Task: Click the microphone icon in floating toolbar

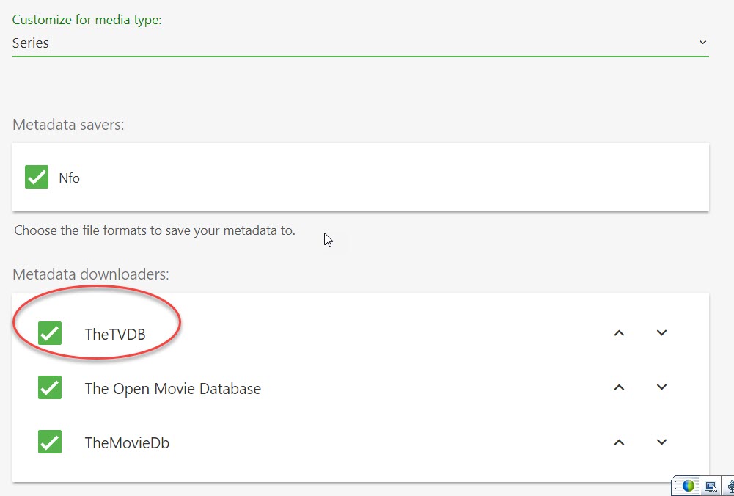Action: click(x=730, y=486)
